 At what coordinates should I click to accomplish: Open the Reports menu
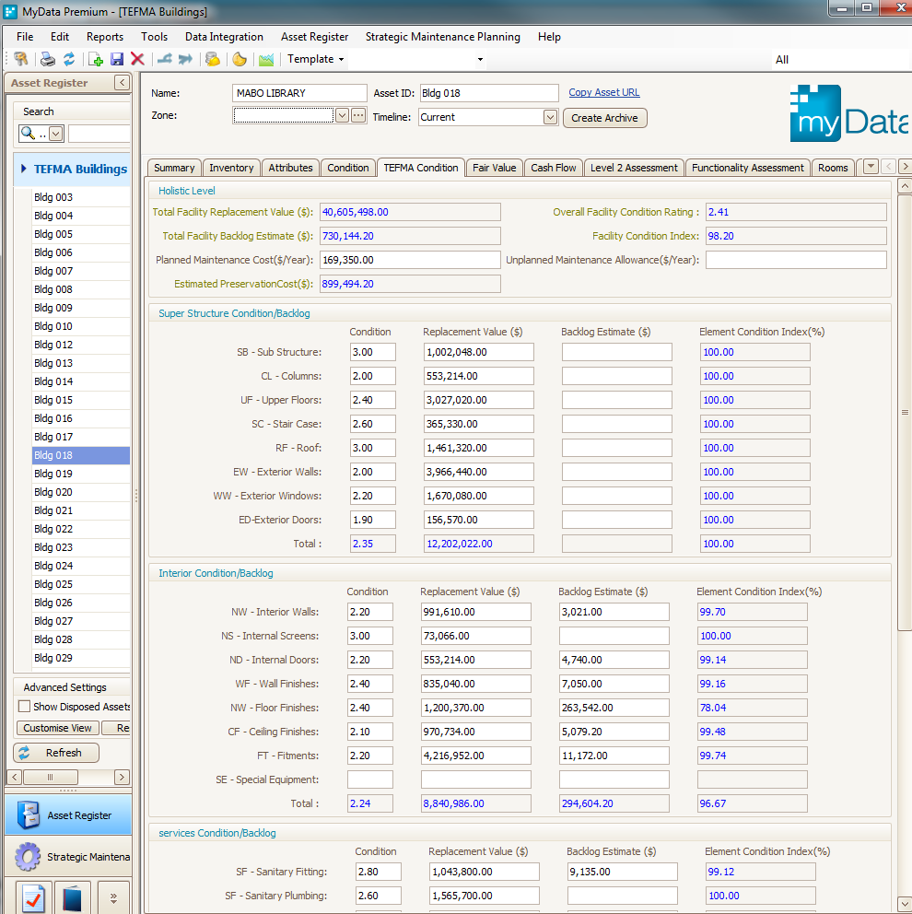(x=105, y=37)
